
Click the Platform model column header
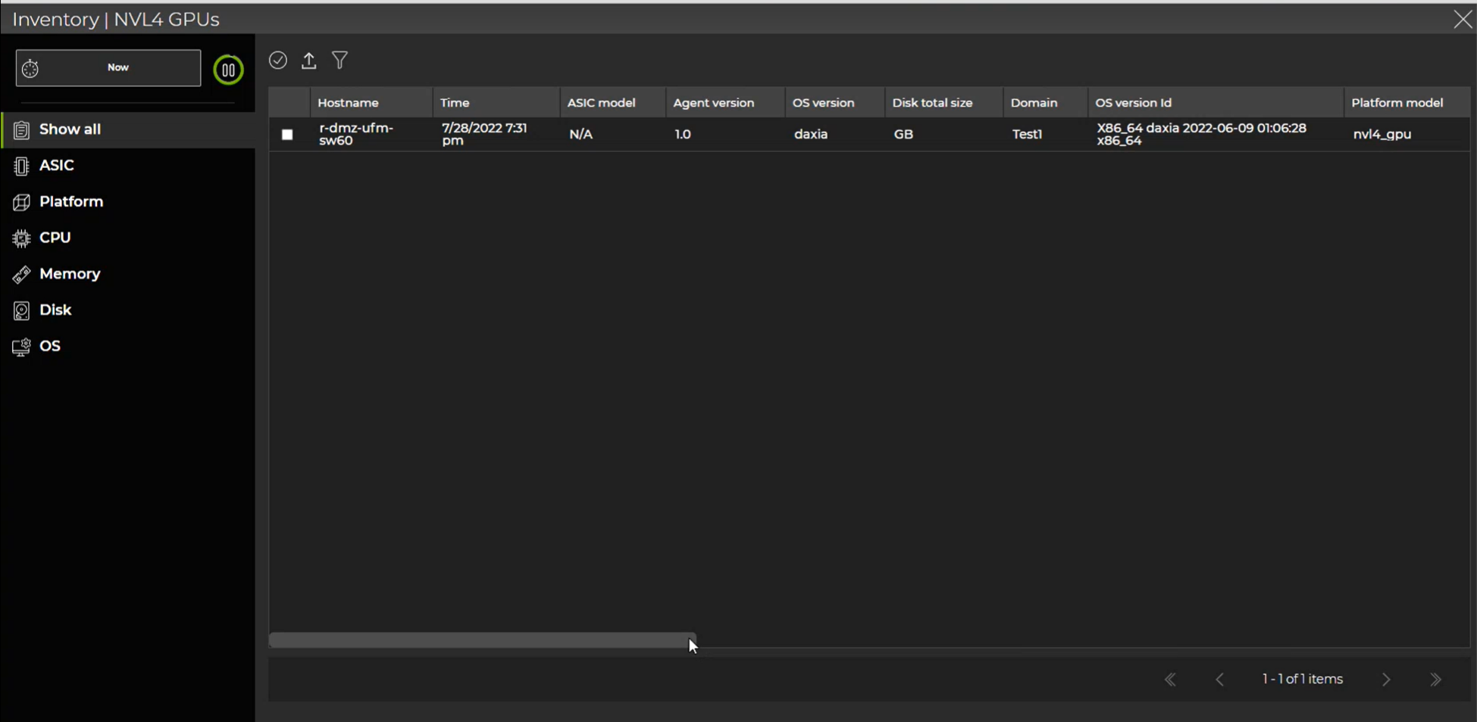(1397, 103)
